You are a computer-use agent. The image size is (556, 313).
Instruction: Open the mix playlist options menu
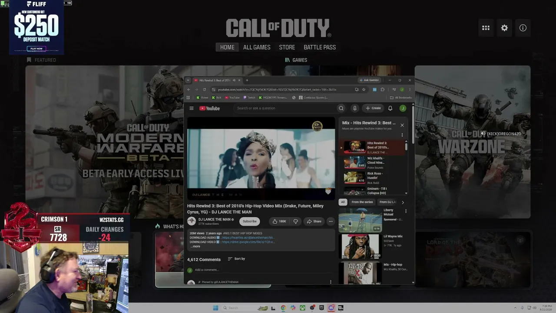pyautogui.click(x=402, y=135)
